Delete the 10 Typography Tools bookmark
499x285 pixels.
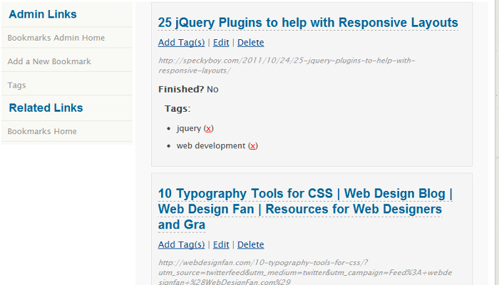250,244
